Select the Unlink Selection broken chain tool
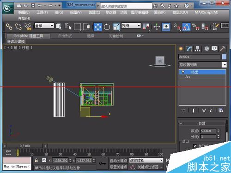This screenshot has width=231, height=173. tap(18, 27)
